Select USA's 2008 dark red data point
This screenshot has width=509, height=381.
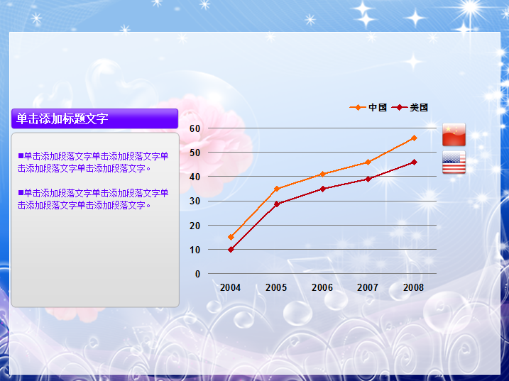click(x=414, y=162)
